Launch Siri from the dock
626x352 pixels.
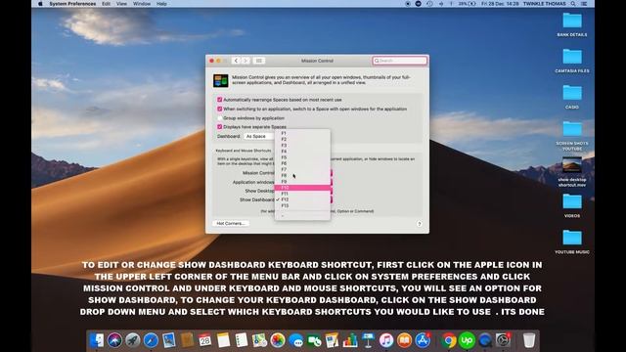[x=114, y=340]
